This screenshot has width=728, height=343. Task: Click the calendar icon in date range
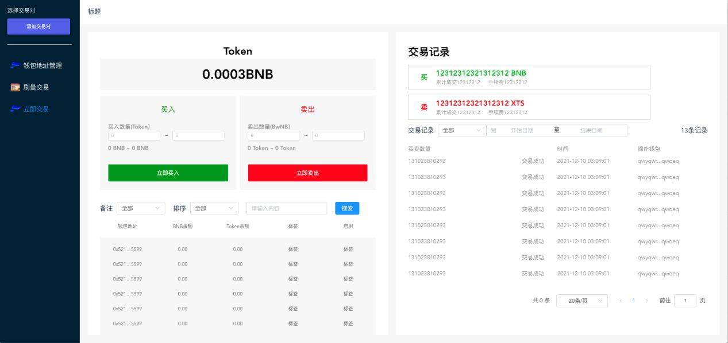[493, 130]
